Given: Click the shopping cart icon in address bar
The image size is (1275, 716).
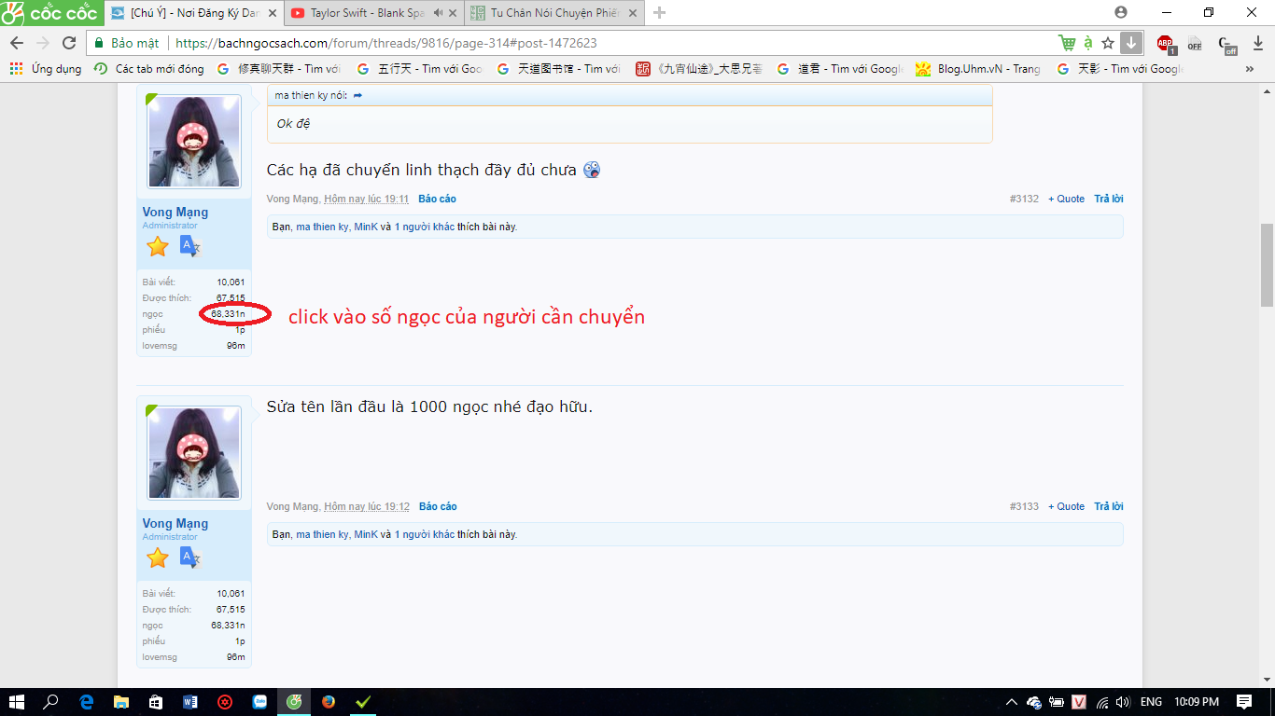Looking at the screenshot, I should click(1066, 43).
